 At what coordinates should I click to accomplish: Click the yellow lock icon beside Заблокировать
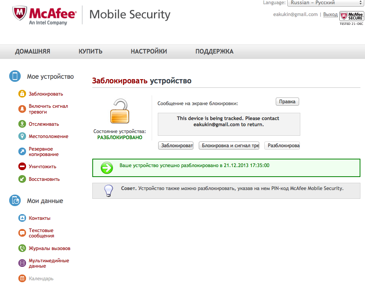tap(22, 94)
